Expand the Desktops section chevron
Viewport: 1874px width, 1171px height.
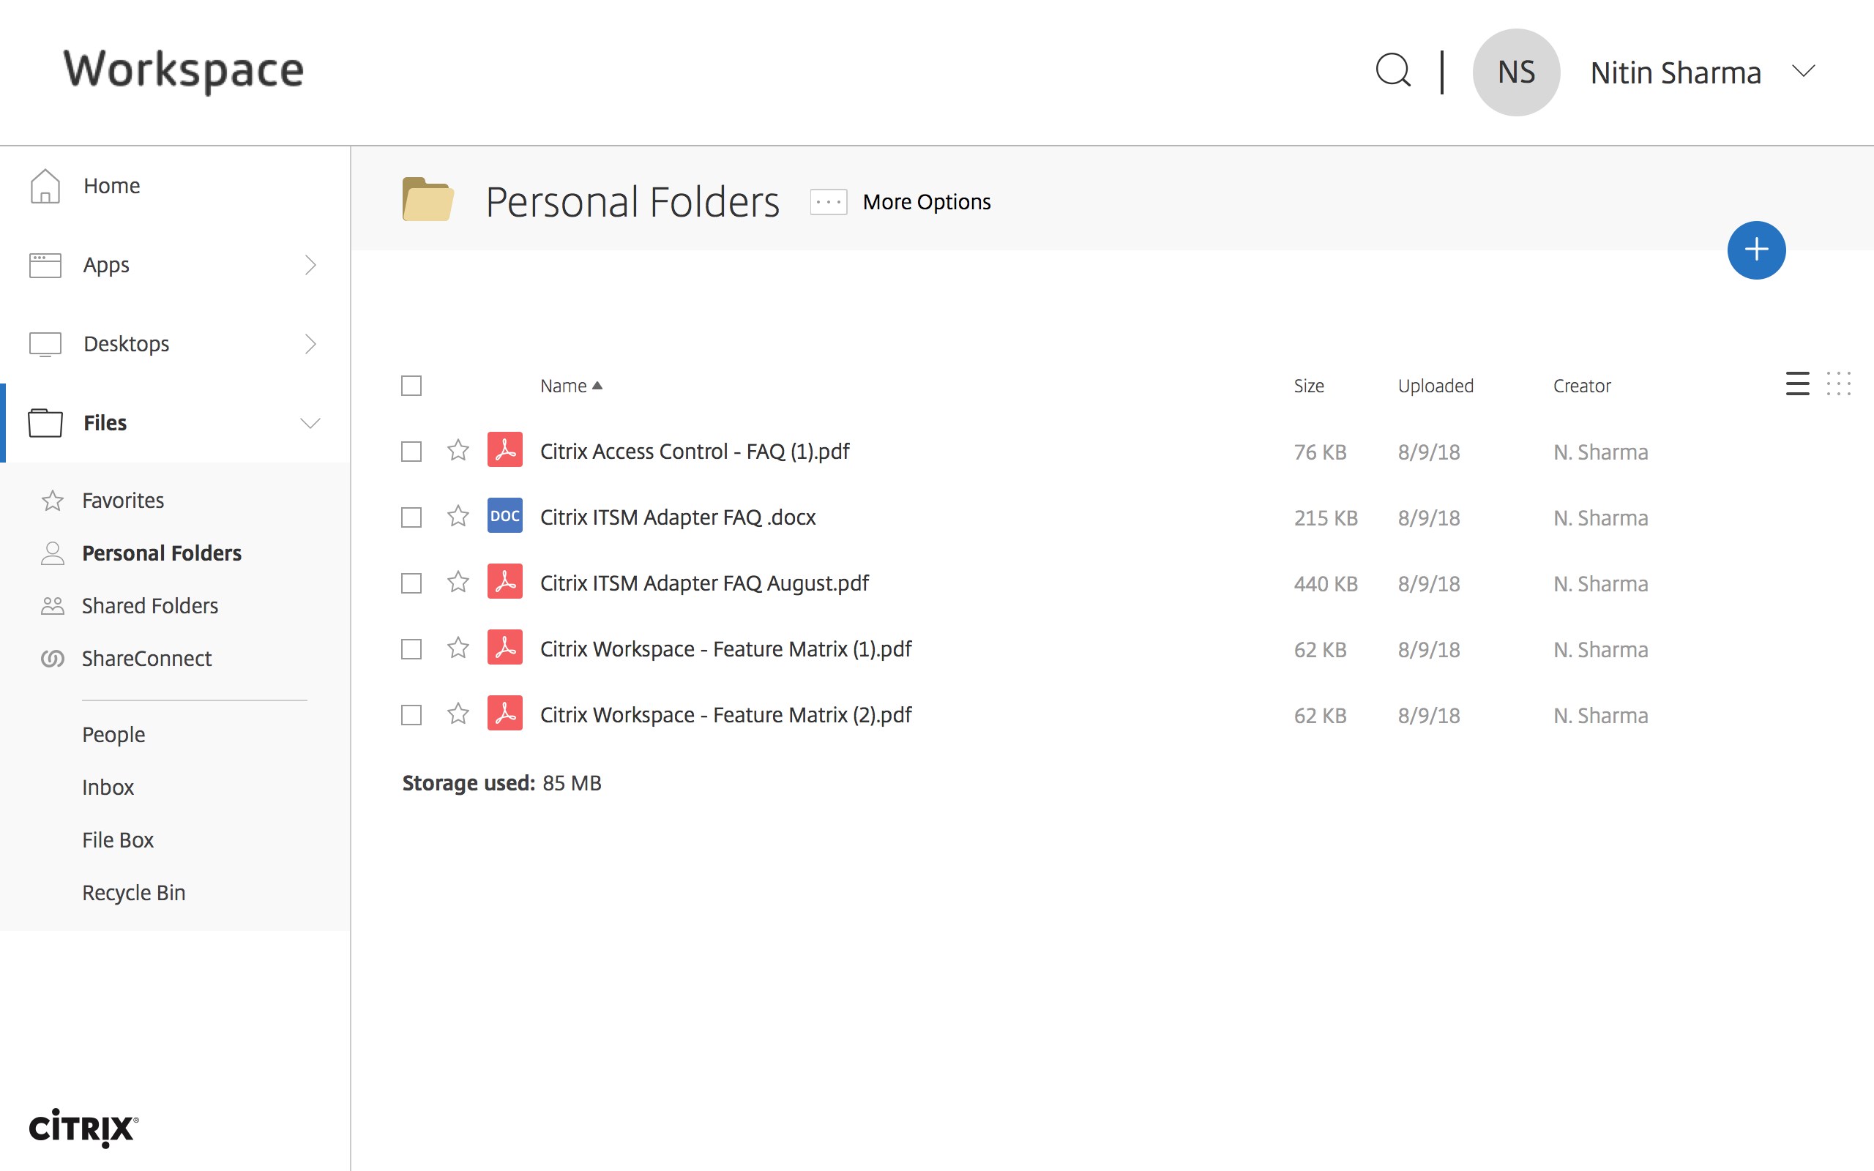(x=311, y=344)
